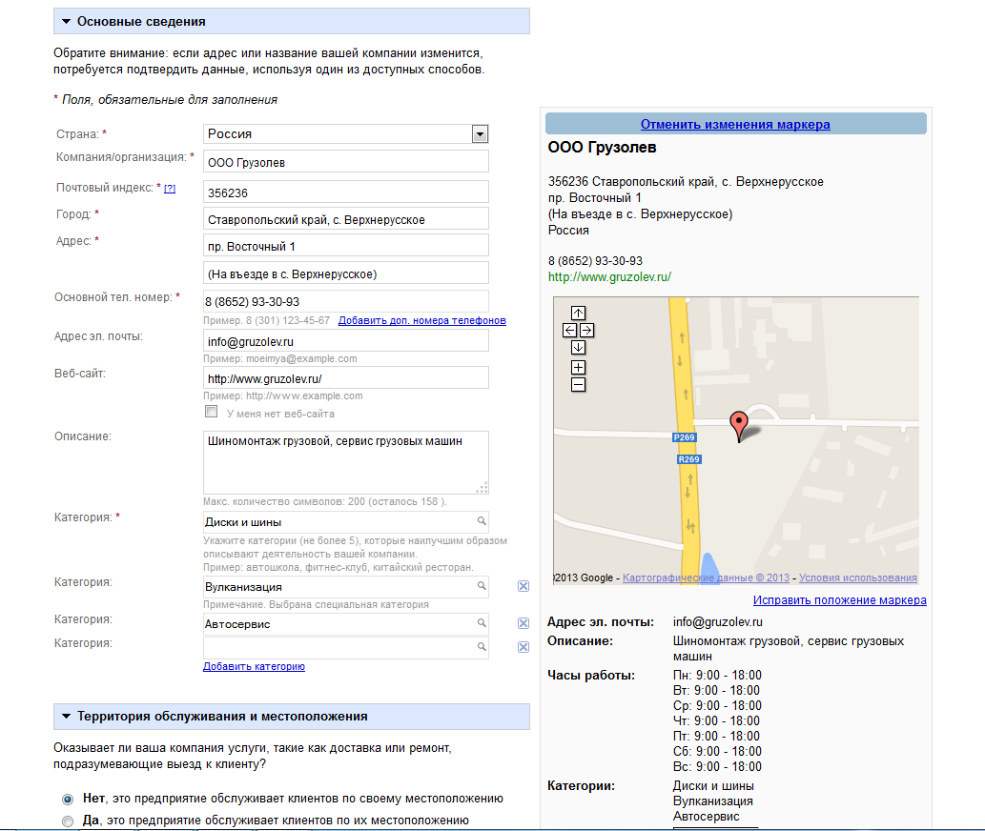Click the ООО Грузолев preview heading
The image size is (985, 831).
point(602,148)
